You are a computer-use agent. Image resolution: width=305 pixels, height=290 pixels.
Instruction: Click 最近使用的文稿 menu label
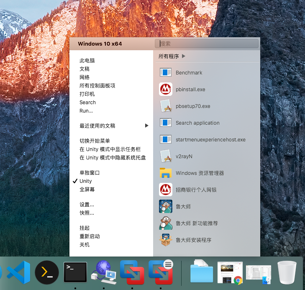(97, 126)
